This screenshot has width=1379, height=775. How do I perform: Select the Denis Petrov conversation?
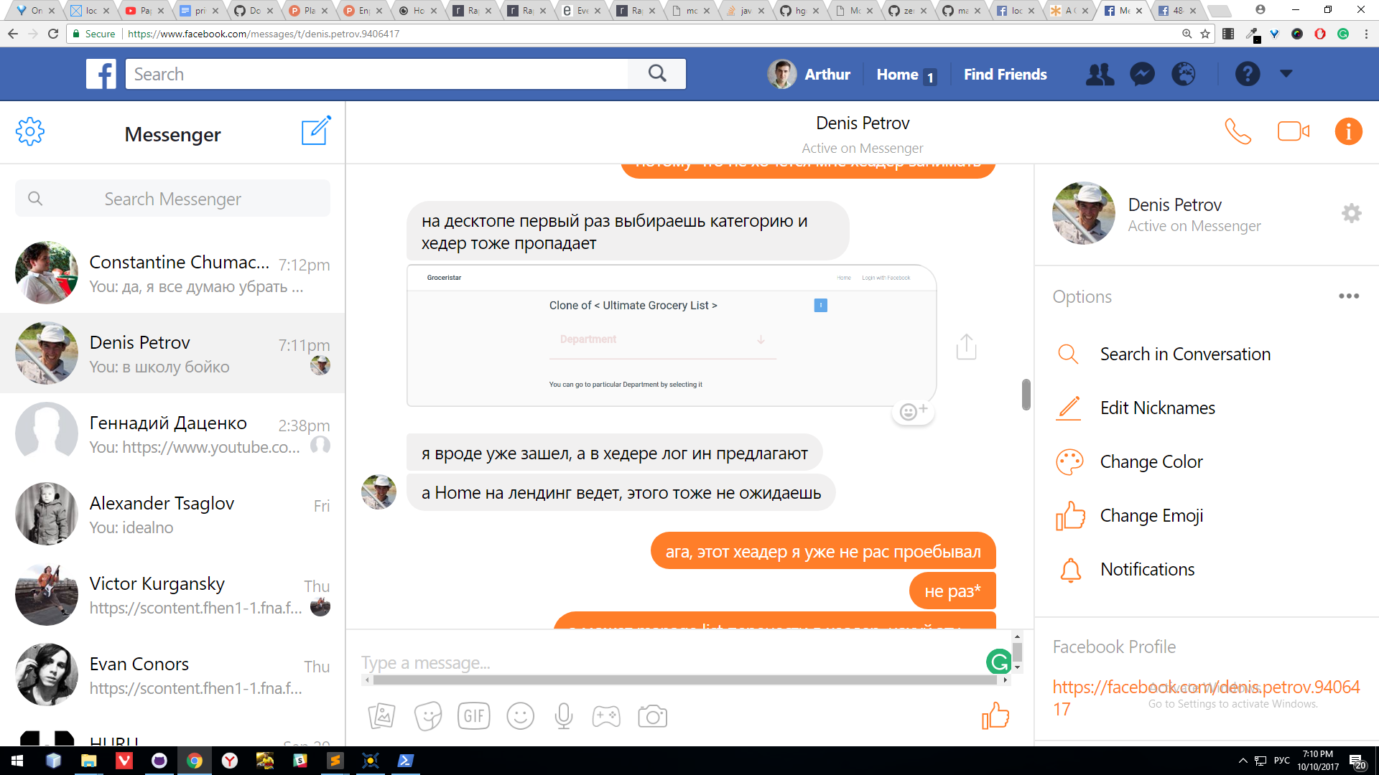[172, 353]
